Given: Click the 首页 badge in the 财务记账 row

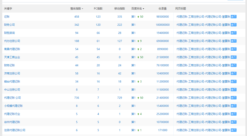Looking at the screenshot, I should pos(233,65).
